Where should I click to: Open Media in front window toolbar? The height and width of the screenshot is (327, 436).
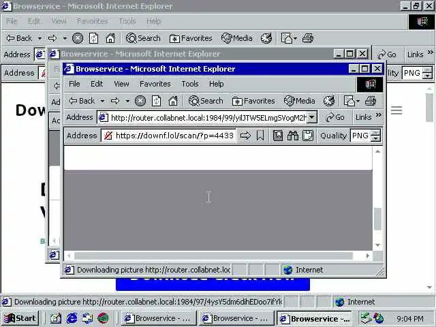pos(300,101)
